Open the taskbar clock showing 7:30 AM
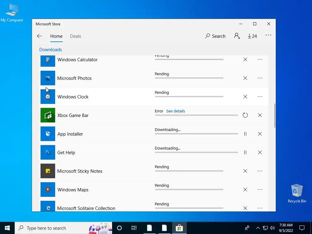This screenshot has height=234, width=312. coord(286,228)
